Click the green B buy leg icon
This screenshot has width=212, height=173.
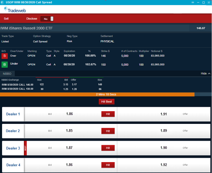tap(5, 64)
